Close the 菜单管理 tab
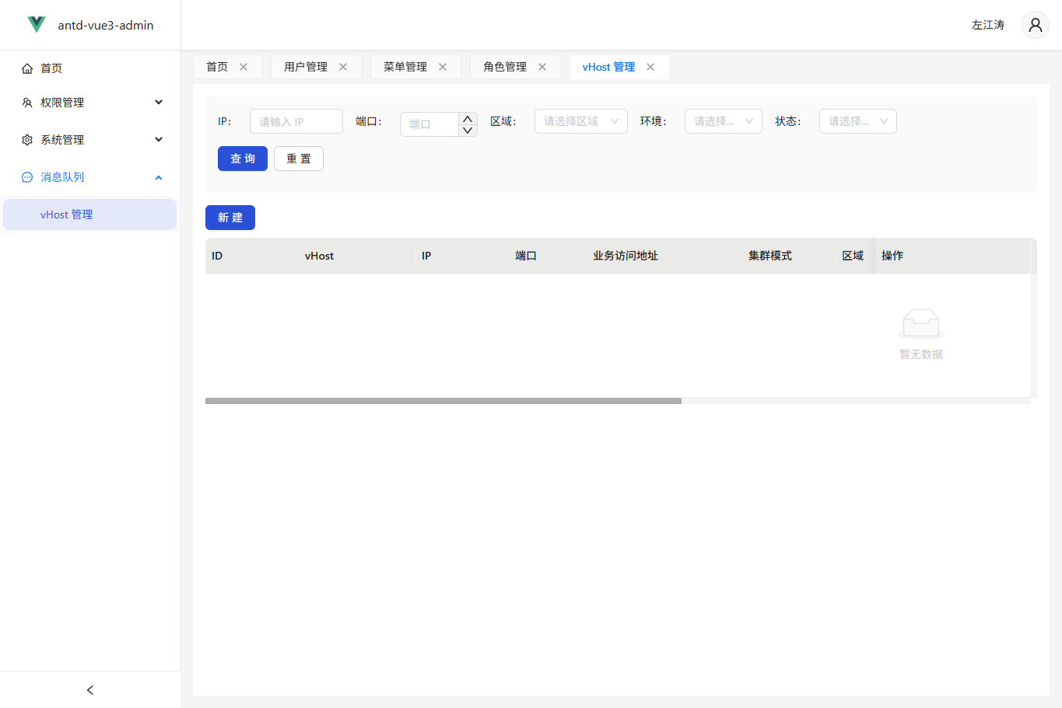Viewport: 1062px width, 708px height. tap(443, 67)
